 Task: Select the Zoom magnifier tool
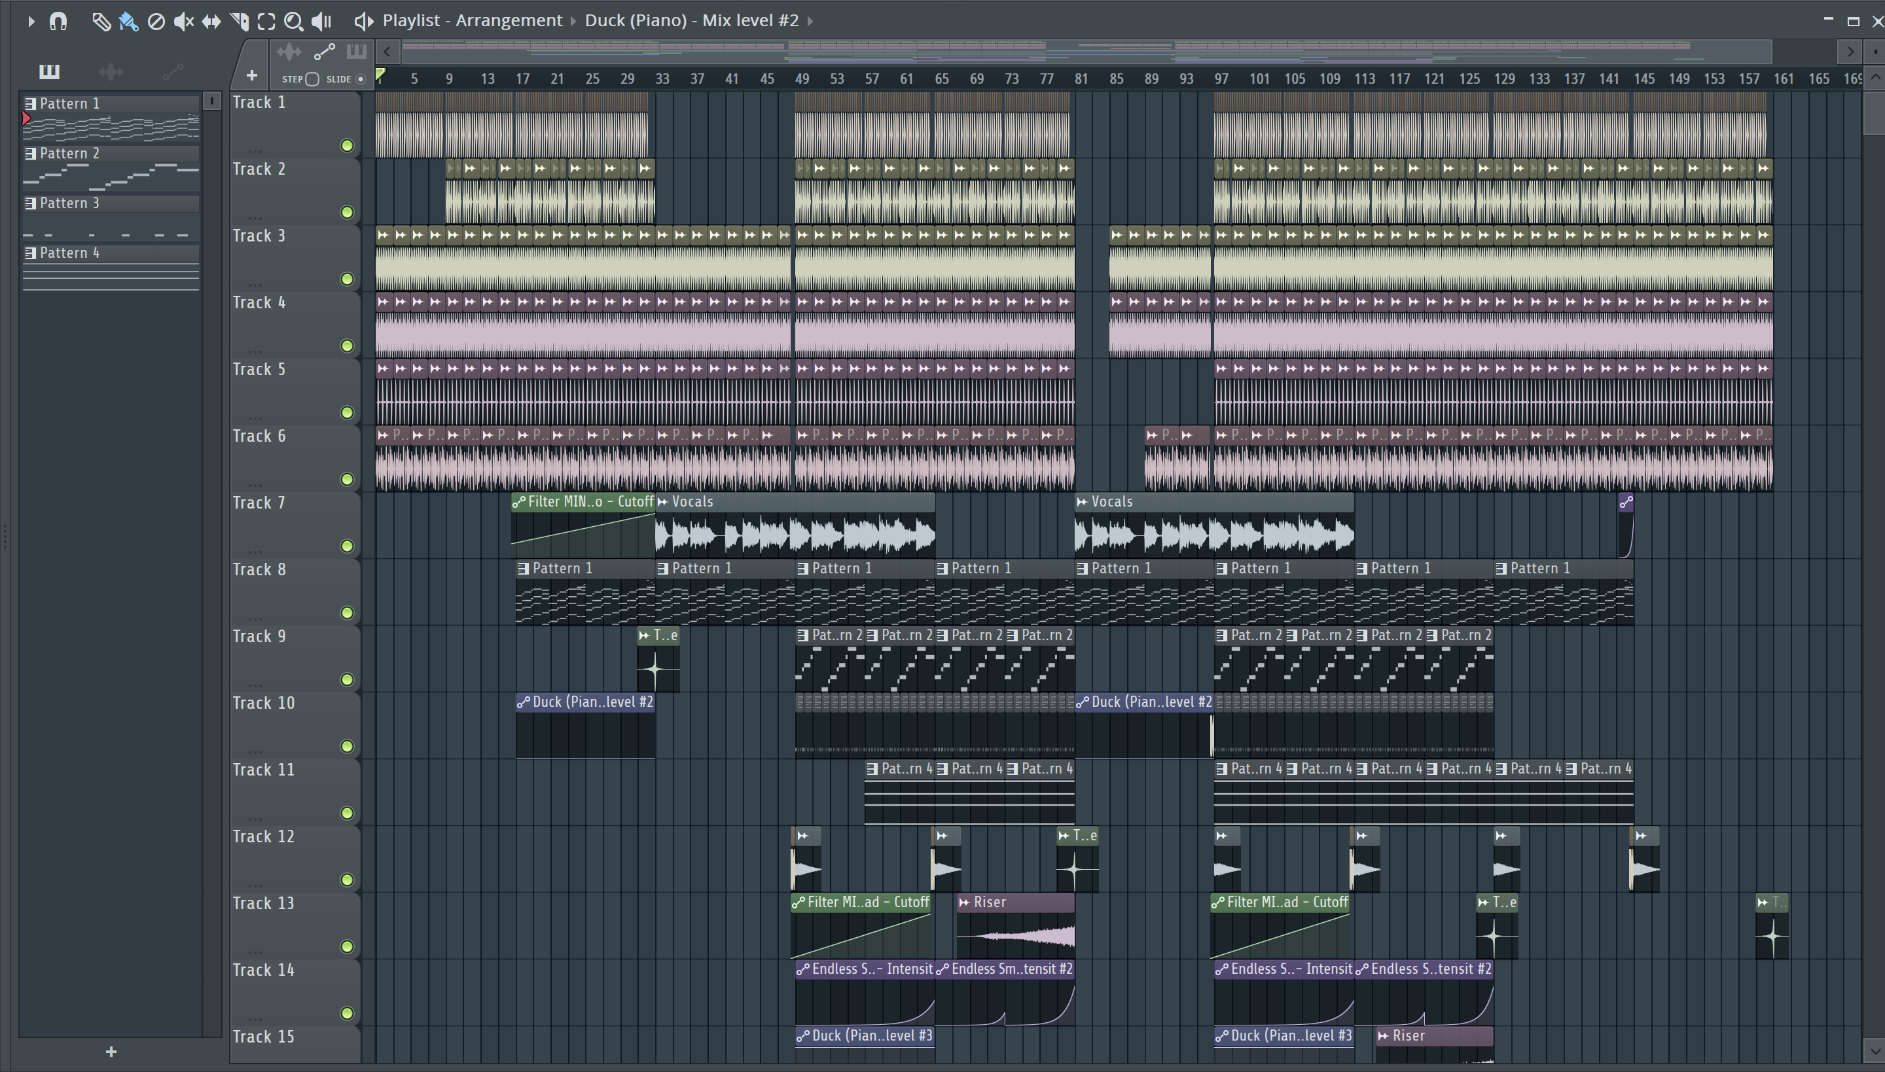(294, 22)
